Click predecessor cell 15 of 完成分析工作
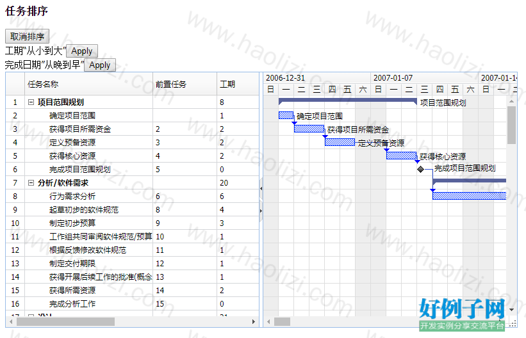The image size is (526, 338). [x=185, y=304]
